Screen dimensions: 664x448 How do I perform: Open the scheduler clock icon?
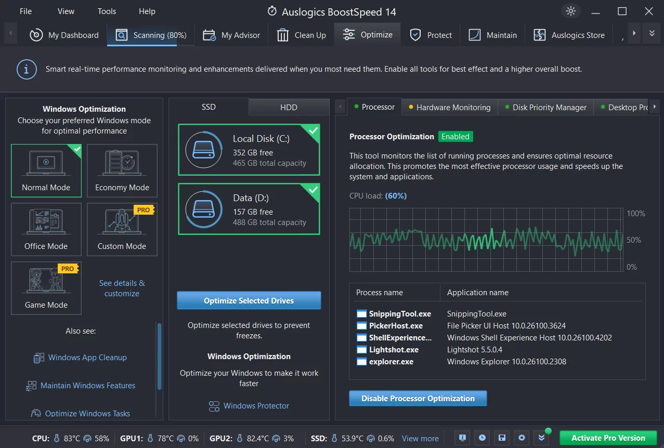coord(482,438)
